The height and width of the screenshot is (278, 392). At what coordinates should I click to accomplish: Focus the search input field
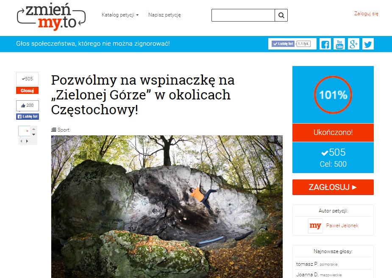(243, 16)
